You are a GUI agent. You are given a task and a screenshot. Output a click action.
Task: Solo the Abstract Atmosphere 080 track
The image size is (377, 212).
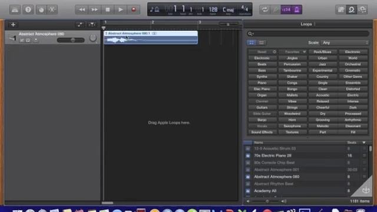click(x=28, y=40)
